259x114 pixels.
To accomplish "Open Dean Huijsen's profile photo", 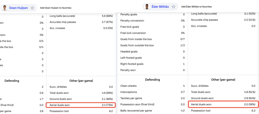I will [x=5, y=8].
